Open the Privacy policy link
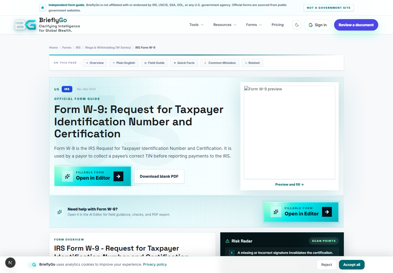The image size is (393, 273). tap(155, 265)
